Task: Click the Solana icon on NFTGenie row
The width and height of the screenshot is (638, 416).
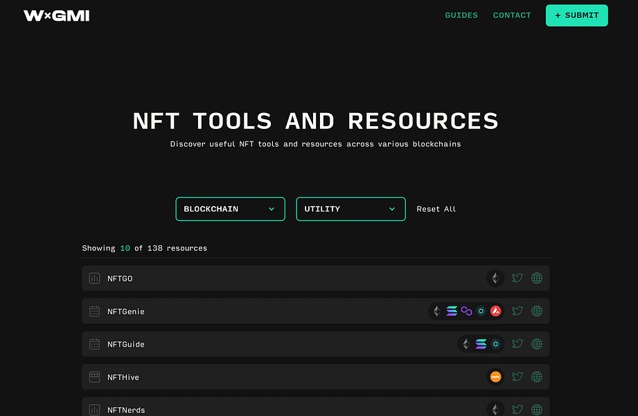Action: click(x=452, y=311)
